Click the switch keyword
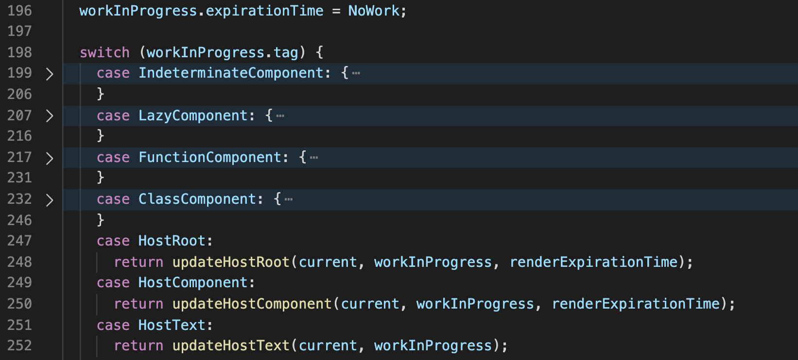Image resolution: width=798 pixels, height=360 pixels. [x=104, y=52]
